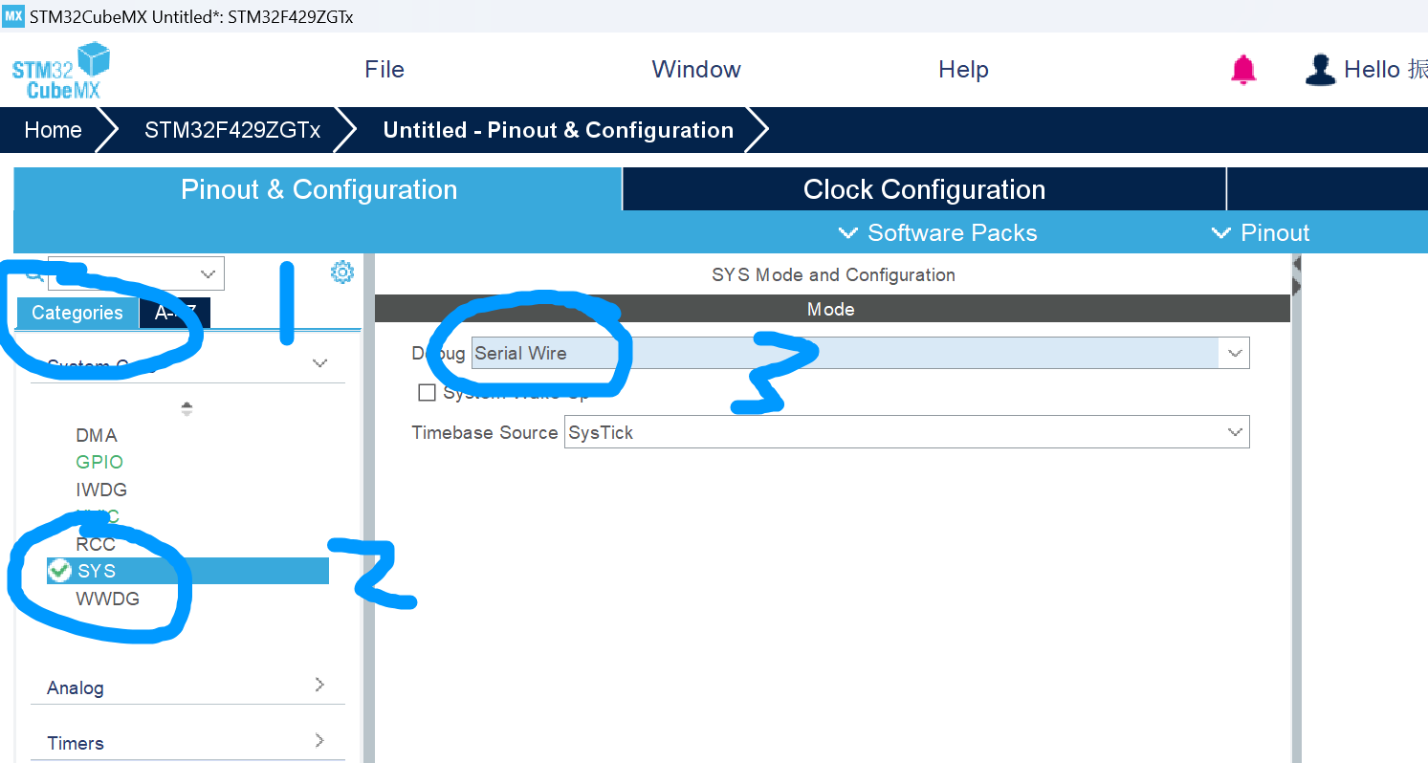1428x763 pixels.
Task: Click SYS Mode and Configuration title
Action: (833, 274)
